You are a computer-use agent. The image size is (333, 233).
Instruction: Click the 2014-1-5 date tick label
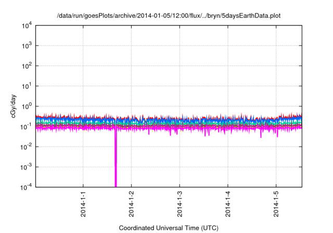276,204
